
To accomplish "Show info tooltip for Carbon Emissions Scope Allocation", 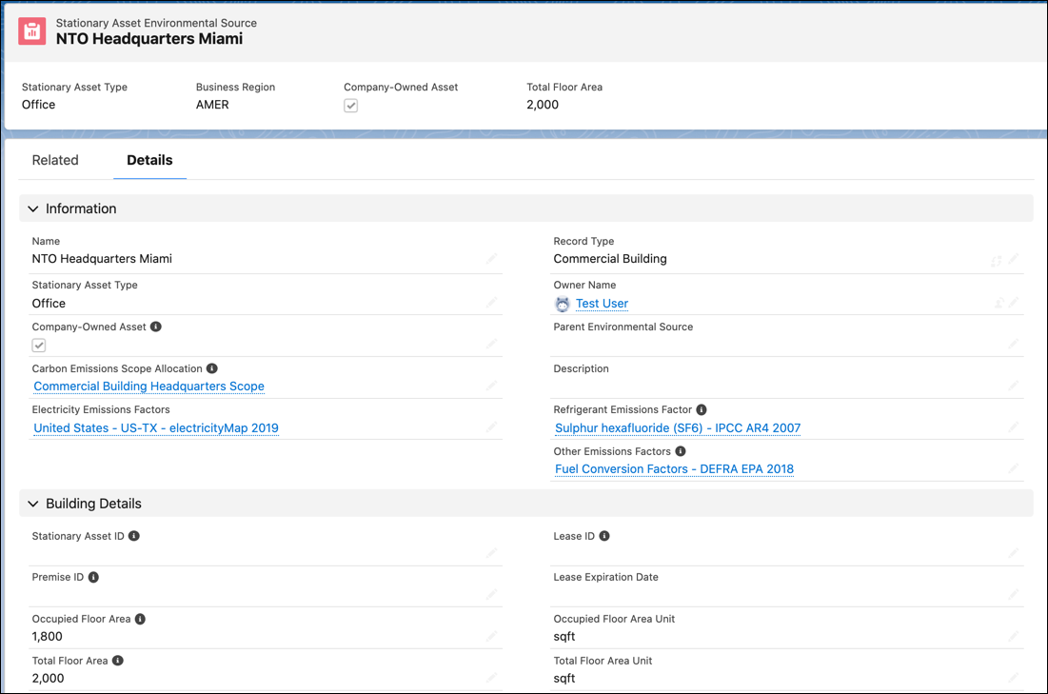I will click(x=212, y=368).
